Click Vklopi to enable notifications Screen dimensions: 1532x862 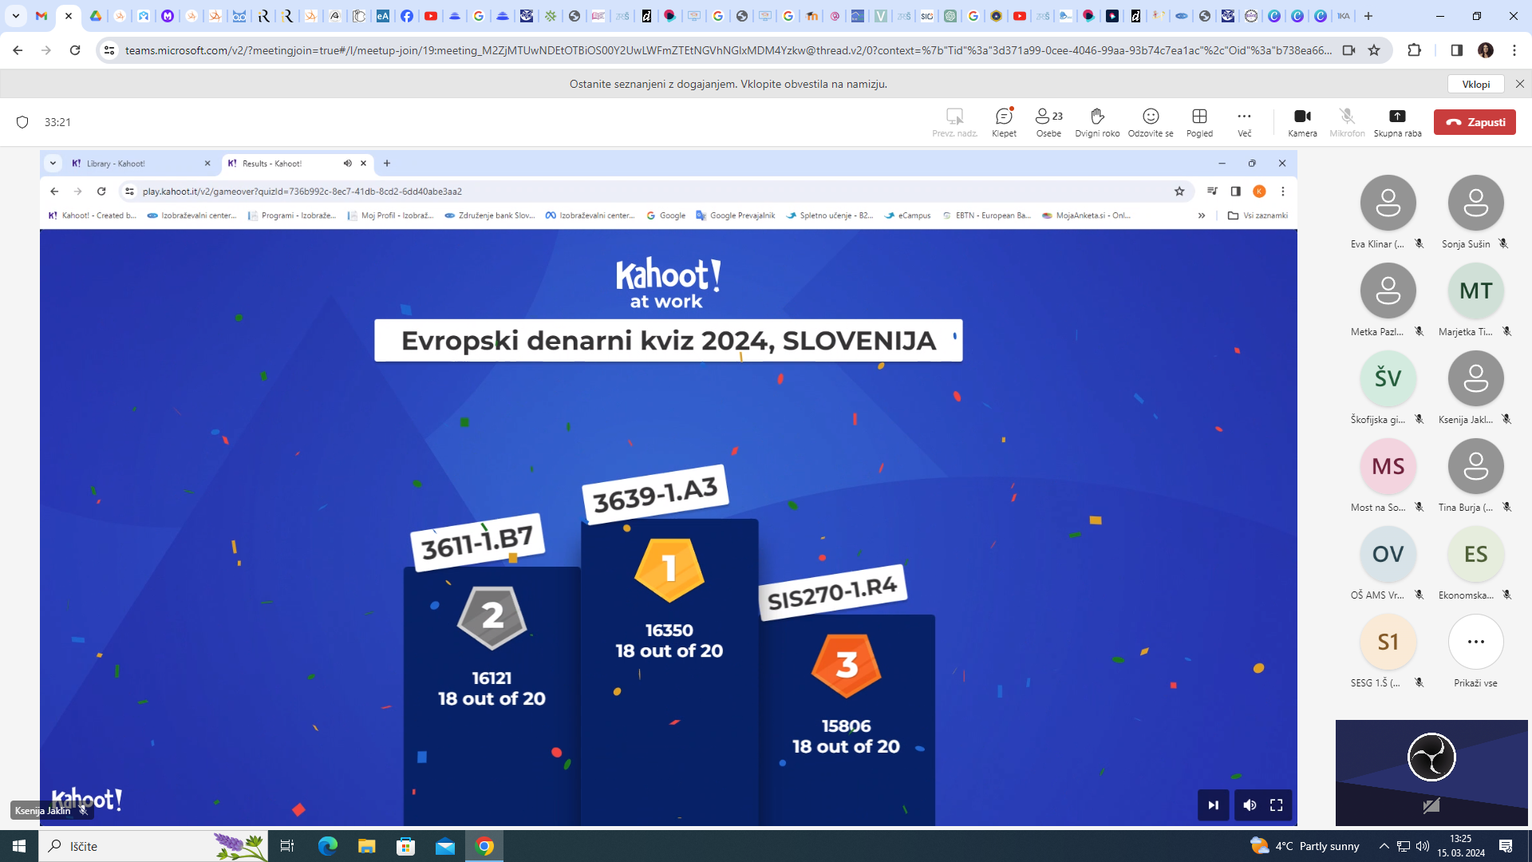click(x=1475, y=84)
